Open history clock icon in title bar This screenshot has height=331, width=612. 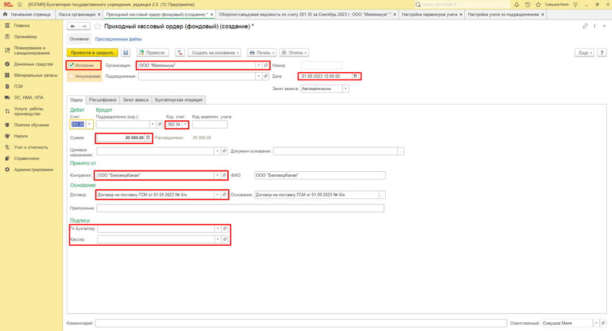click(527, 4)
